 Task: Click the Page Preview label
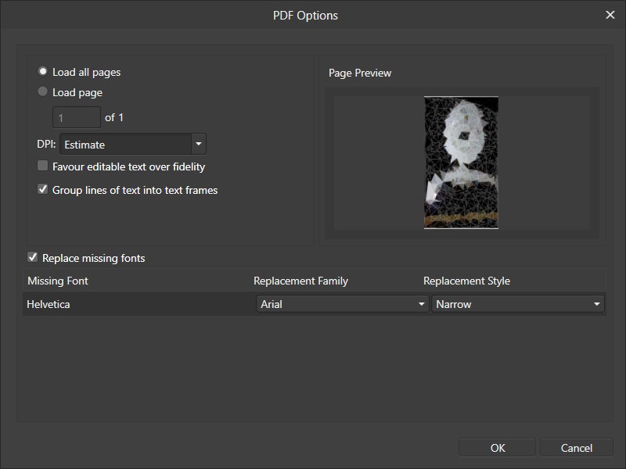click(x=360, y=73)
